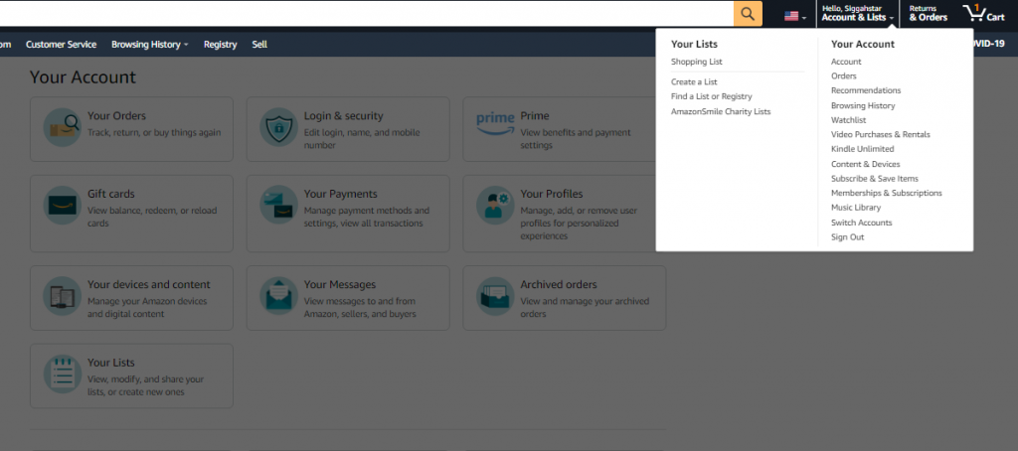This screenshot has width=1018, height=451.
Task: Open Your Orders card heading
Action: tap(117, 116)
